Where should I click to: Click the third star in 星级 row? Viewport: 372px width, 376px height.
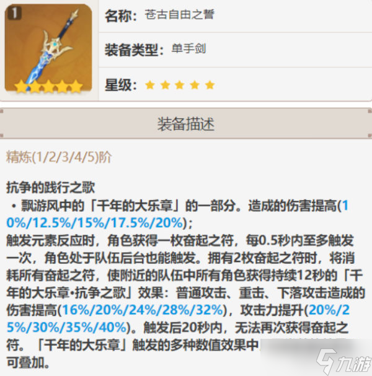tap(180, 85)
